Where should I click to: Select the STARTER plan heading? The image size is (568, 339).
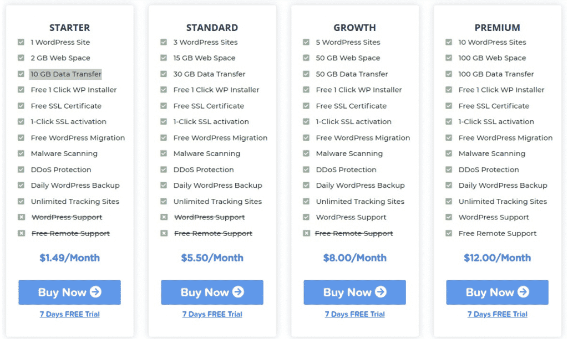[x=69, y=27]
